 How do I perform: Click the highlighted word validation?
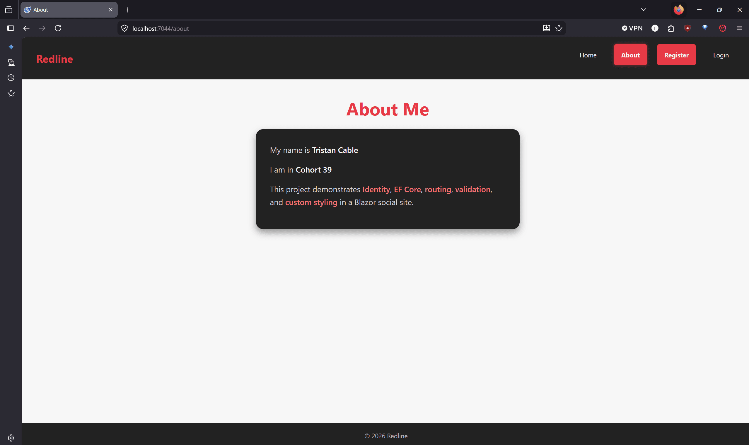coord(472,189)
